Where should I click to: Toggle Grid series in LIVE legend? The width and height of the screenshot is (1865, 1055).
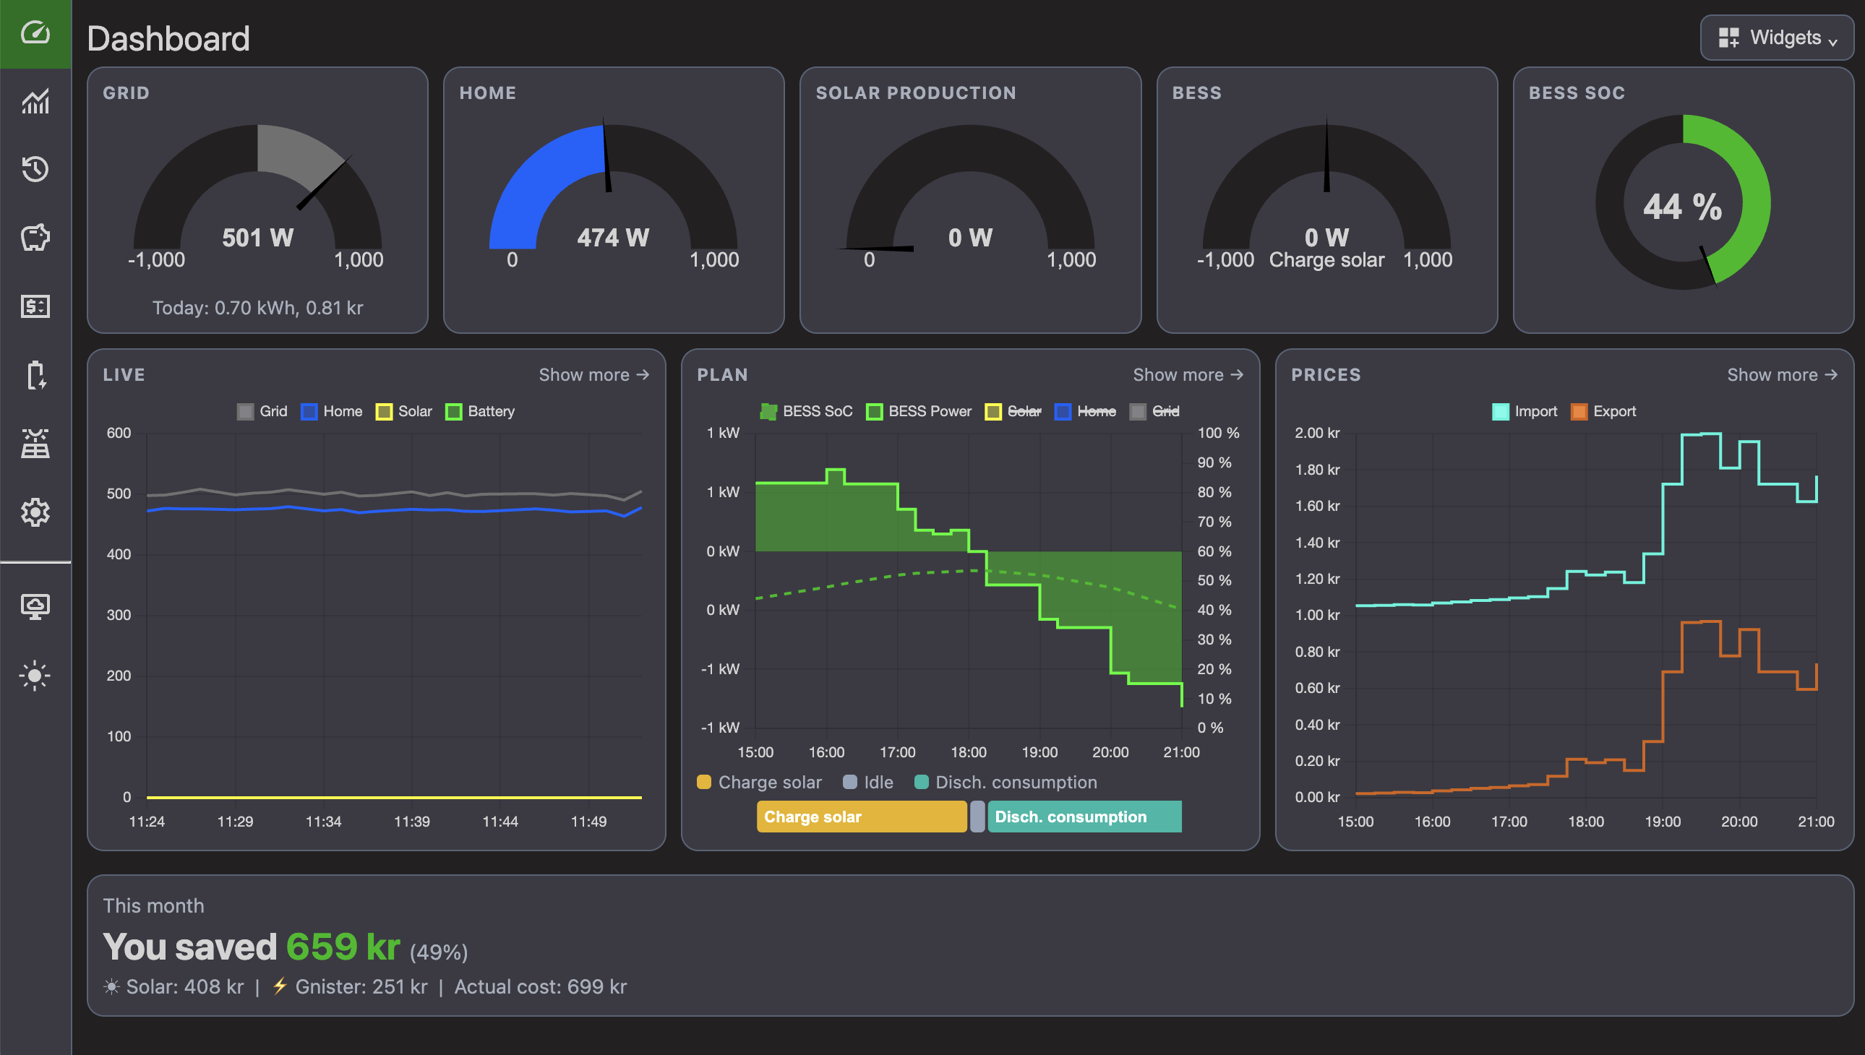point(262,412)
